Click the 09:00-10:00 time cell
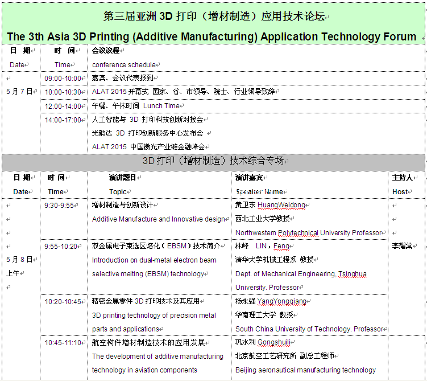Image resolution: width=427 pixels, height=381 pixels. [63, 78]
